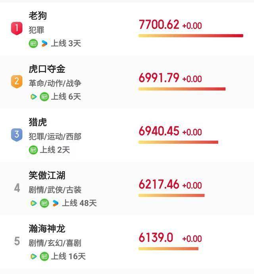Open the 笑傲江湖 movie title

tap(47, 175)
